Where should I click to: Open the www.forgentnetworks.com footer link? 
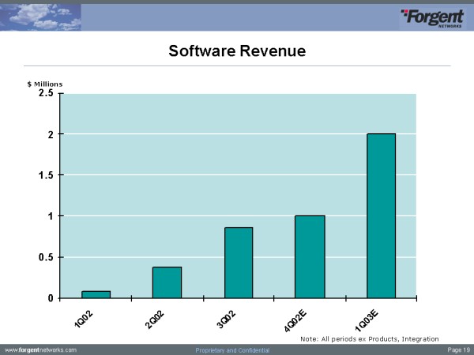point(41,349)
